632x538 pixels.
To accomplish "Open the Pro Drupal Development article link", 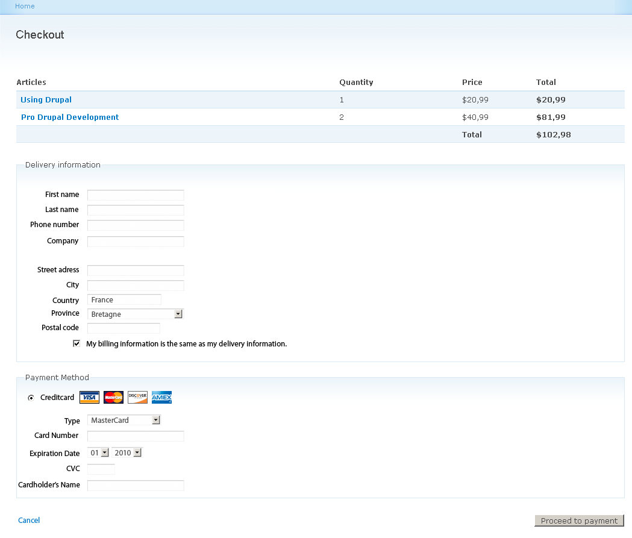I will click(x=69, y=117).
